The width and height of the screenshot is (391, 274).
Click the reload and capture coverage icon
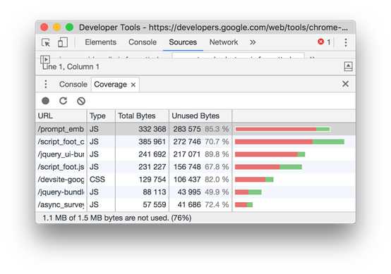coord(63,101)
